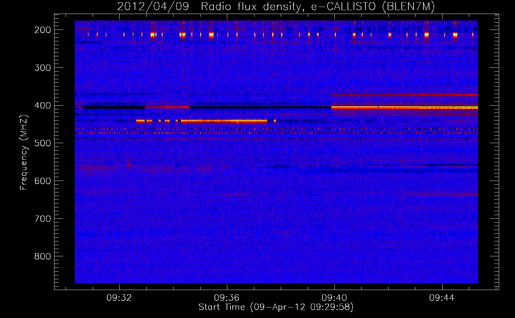Click the 700 frequency tick label
This screenshot has width=515, height=318.
click(43, 219)
